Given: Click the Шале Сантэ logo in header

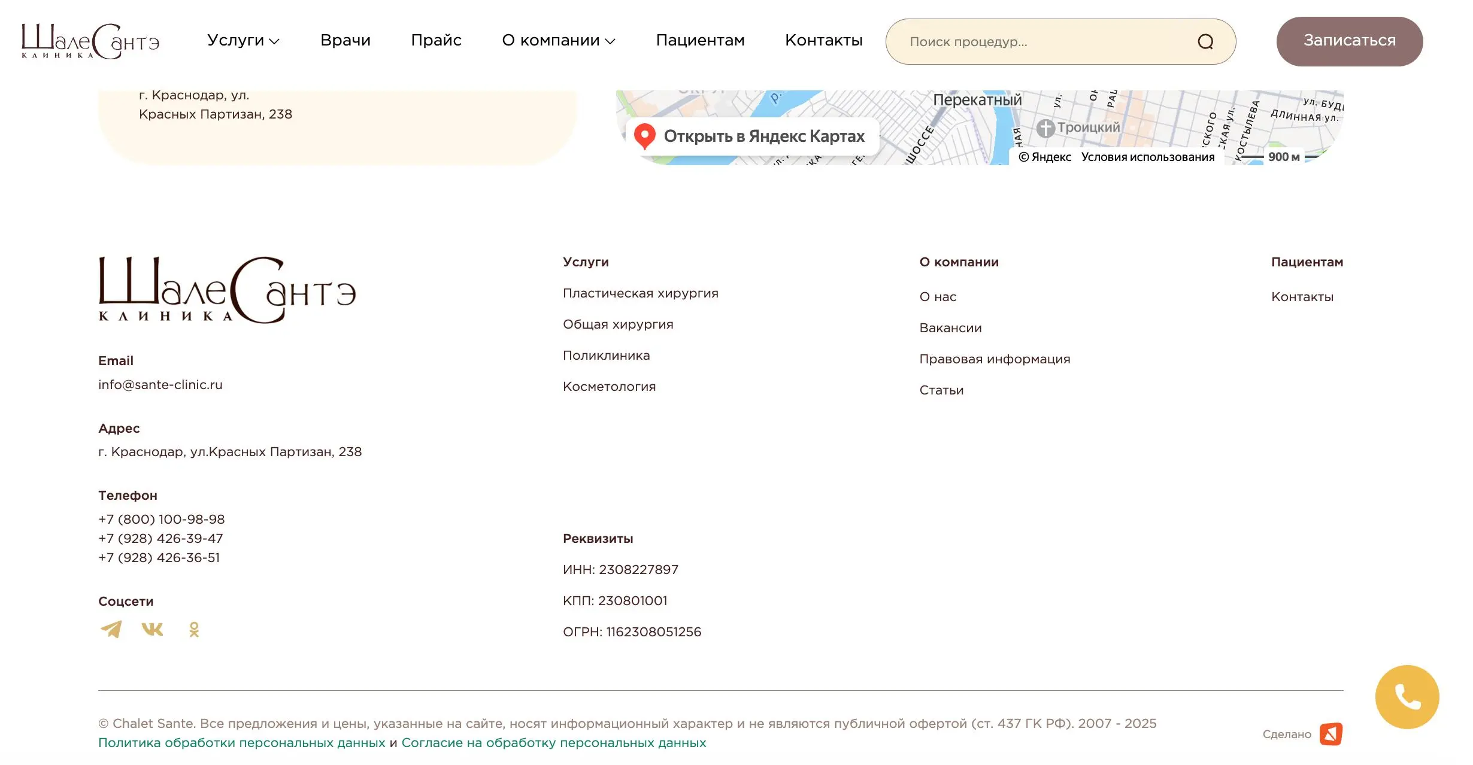Looking at the screenshot, I should pyautogui.click(x=90, y=41).
